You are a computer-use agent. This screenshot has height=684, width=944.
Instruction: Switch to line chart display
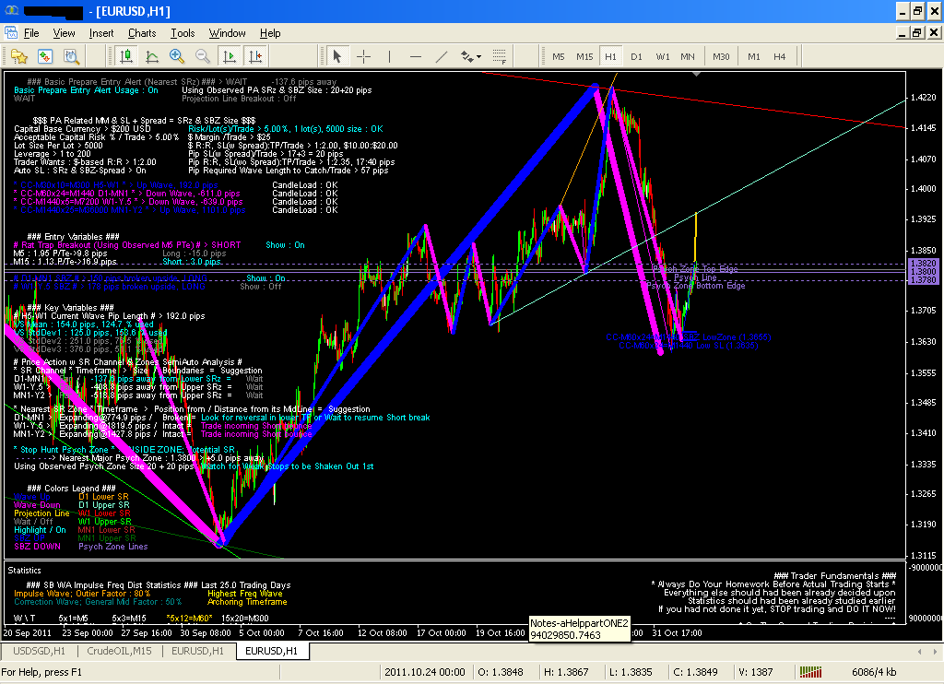click(x=152, y=56)
